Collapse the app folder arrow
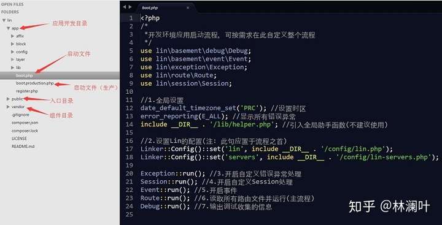The image size is (442, 225). point(8,28)
